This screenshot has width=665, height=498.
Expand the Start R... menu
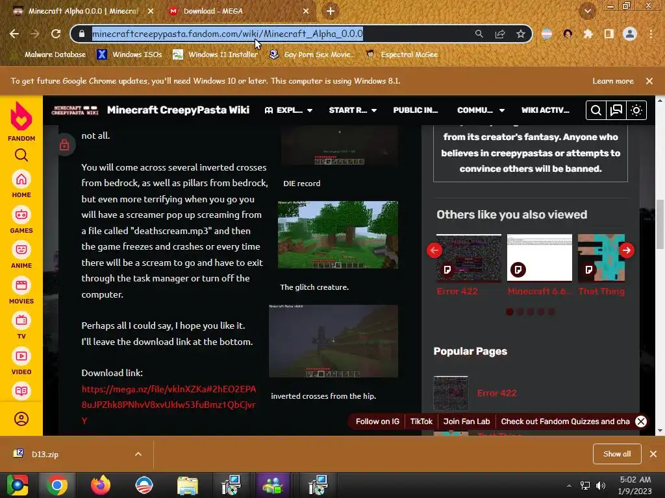tap(353, 110)
